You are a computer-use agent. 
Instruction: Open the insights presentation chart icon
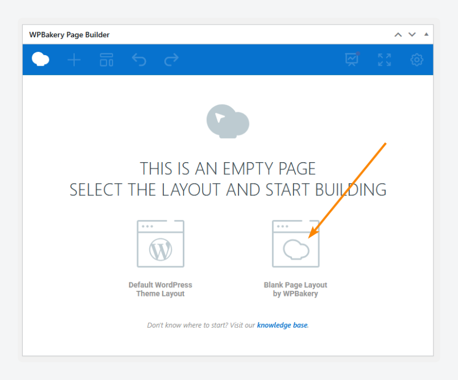coord(352,59)
